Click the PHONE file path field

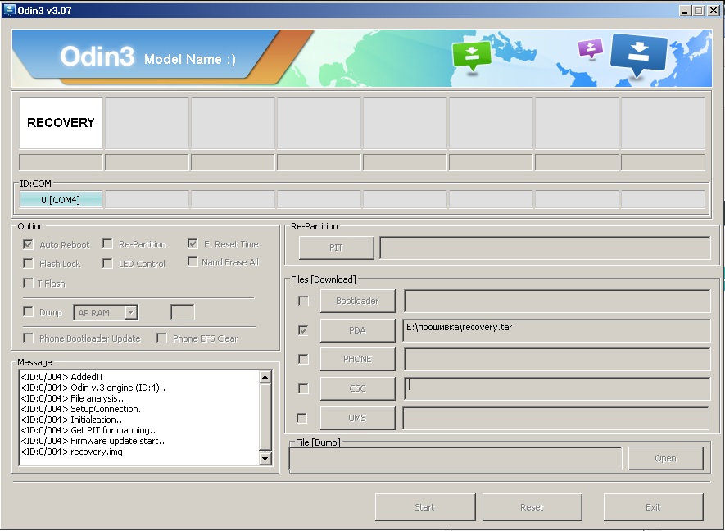[x=557, y=359]
